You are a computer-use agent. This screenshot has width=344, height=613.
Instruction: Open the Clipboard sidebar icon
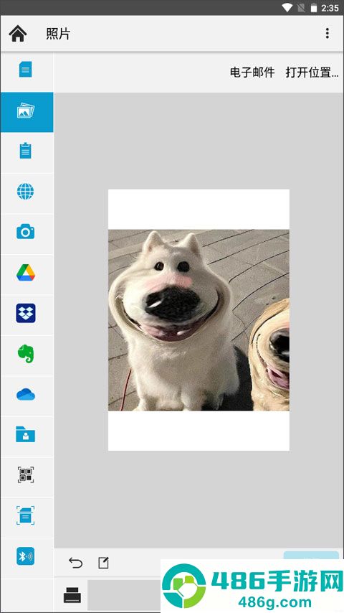point(26,151)
